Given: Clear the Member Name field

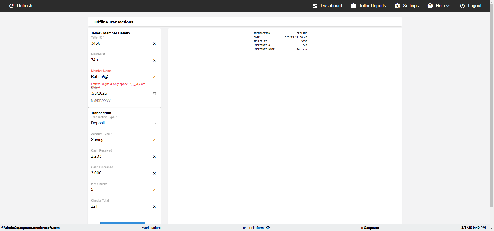Looking at the screenshot, I should pyautogui.click(x=154, y=77).
